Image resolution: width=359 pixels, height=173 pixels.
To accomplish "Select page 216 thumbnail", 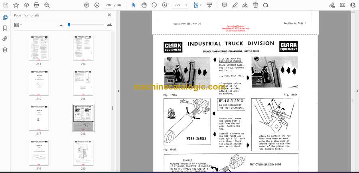I will pyautogui.click(x=83, y=83).
